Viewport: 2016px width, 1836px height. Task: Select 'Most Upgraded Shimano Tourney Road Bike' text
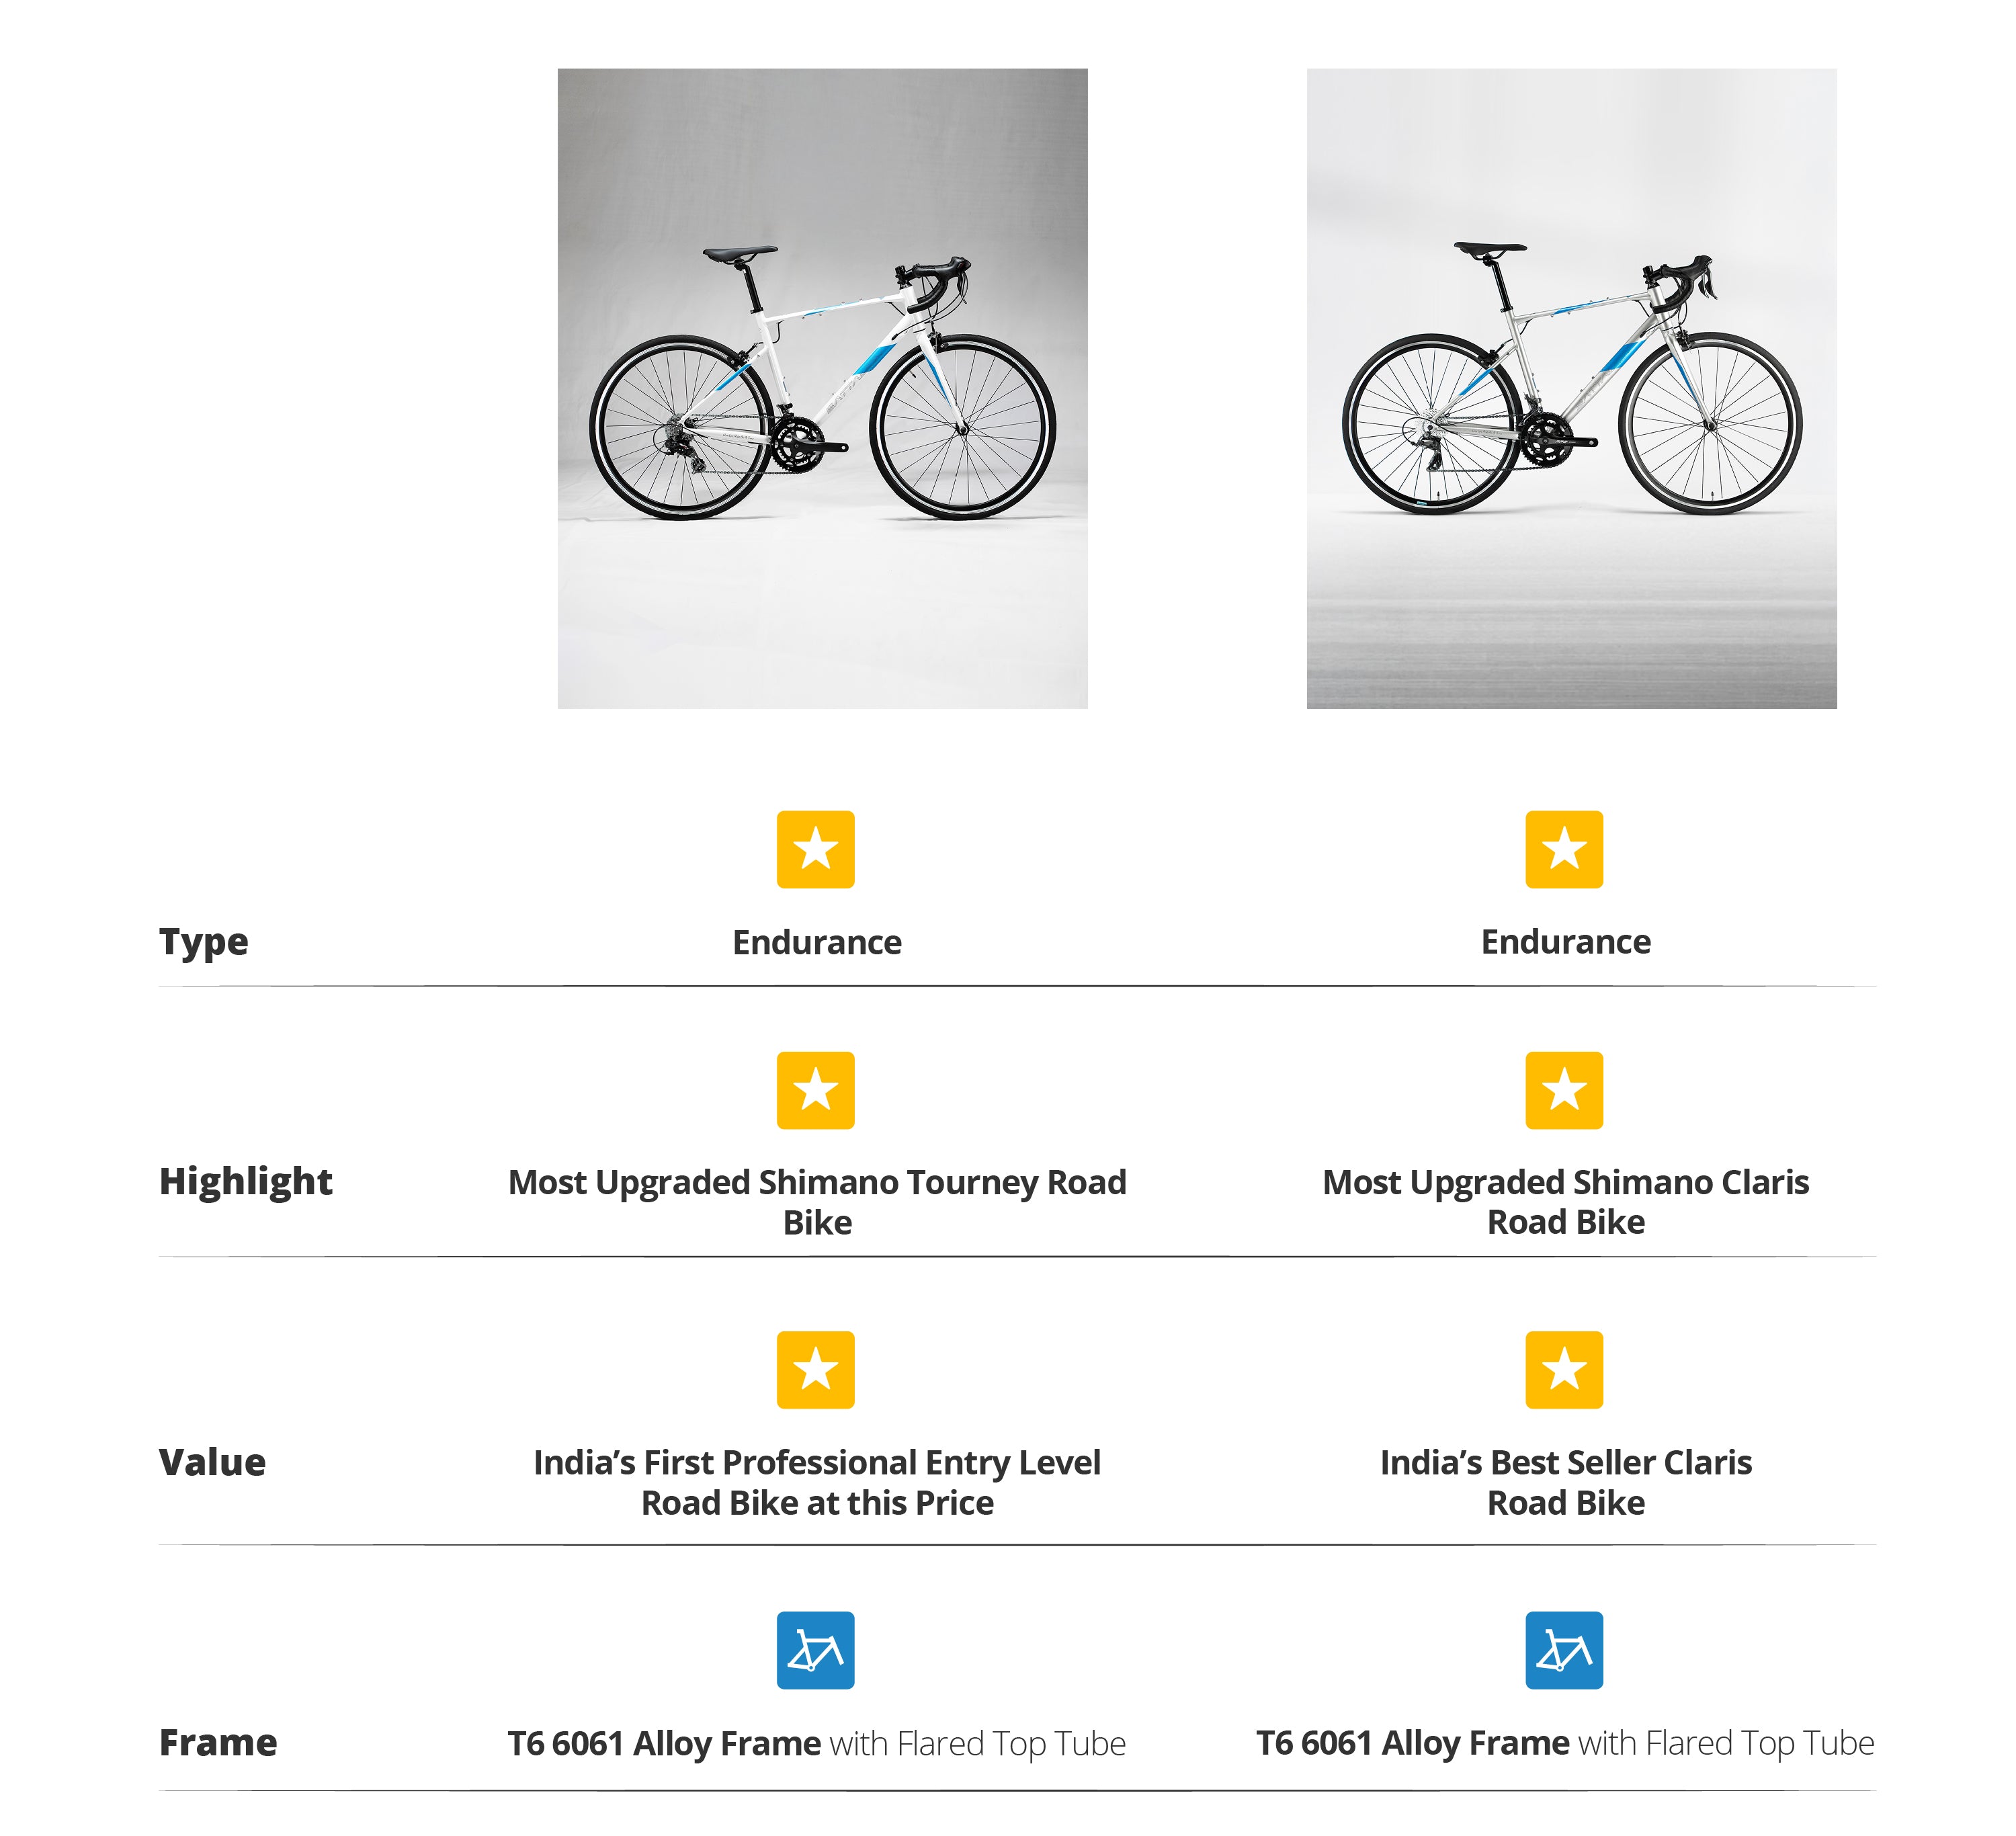click(x=816, y=1202)
